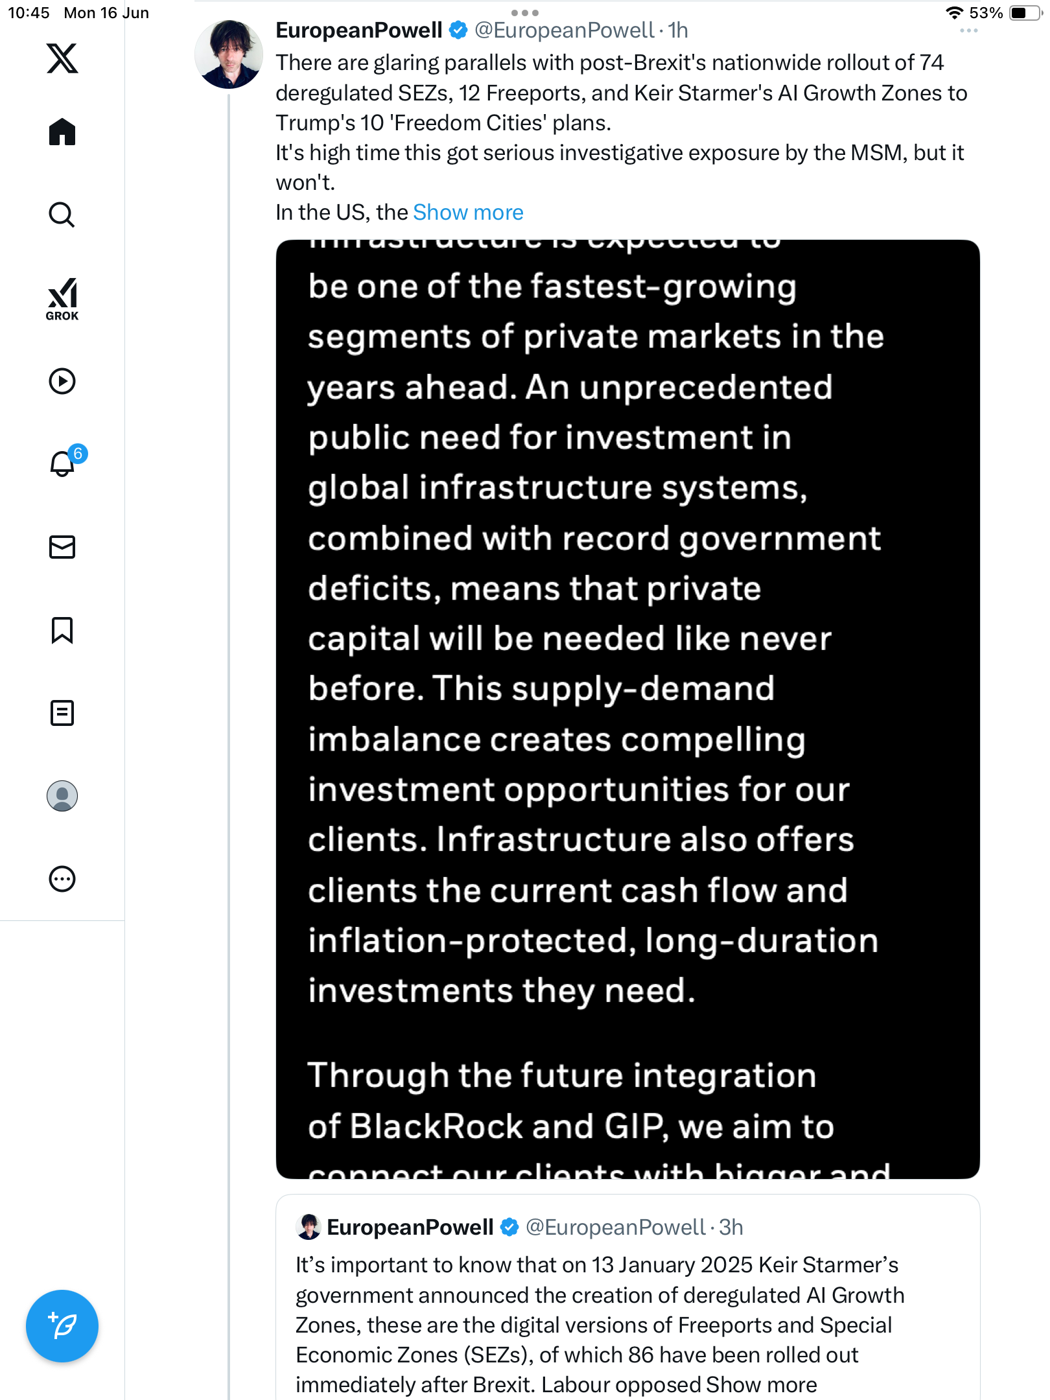Open profile avatar icon in sidebar
The width and height of the screenshot is (1050, 1400).
tap(62, 796)
